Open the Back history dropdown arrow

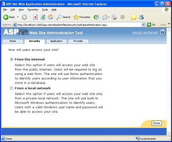[x=18, y=17]
